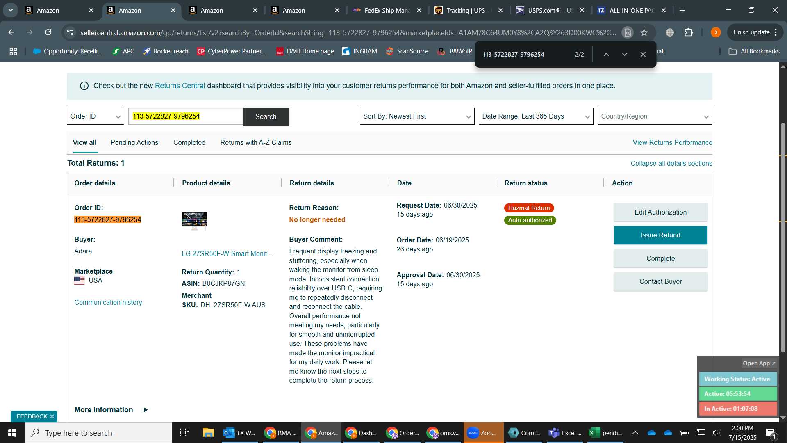Open File Explorer from the taskbar

click(x=208, y=433)
